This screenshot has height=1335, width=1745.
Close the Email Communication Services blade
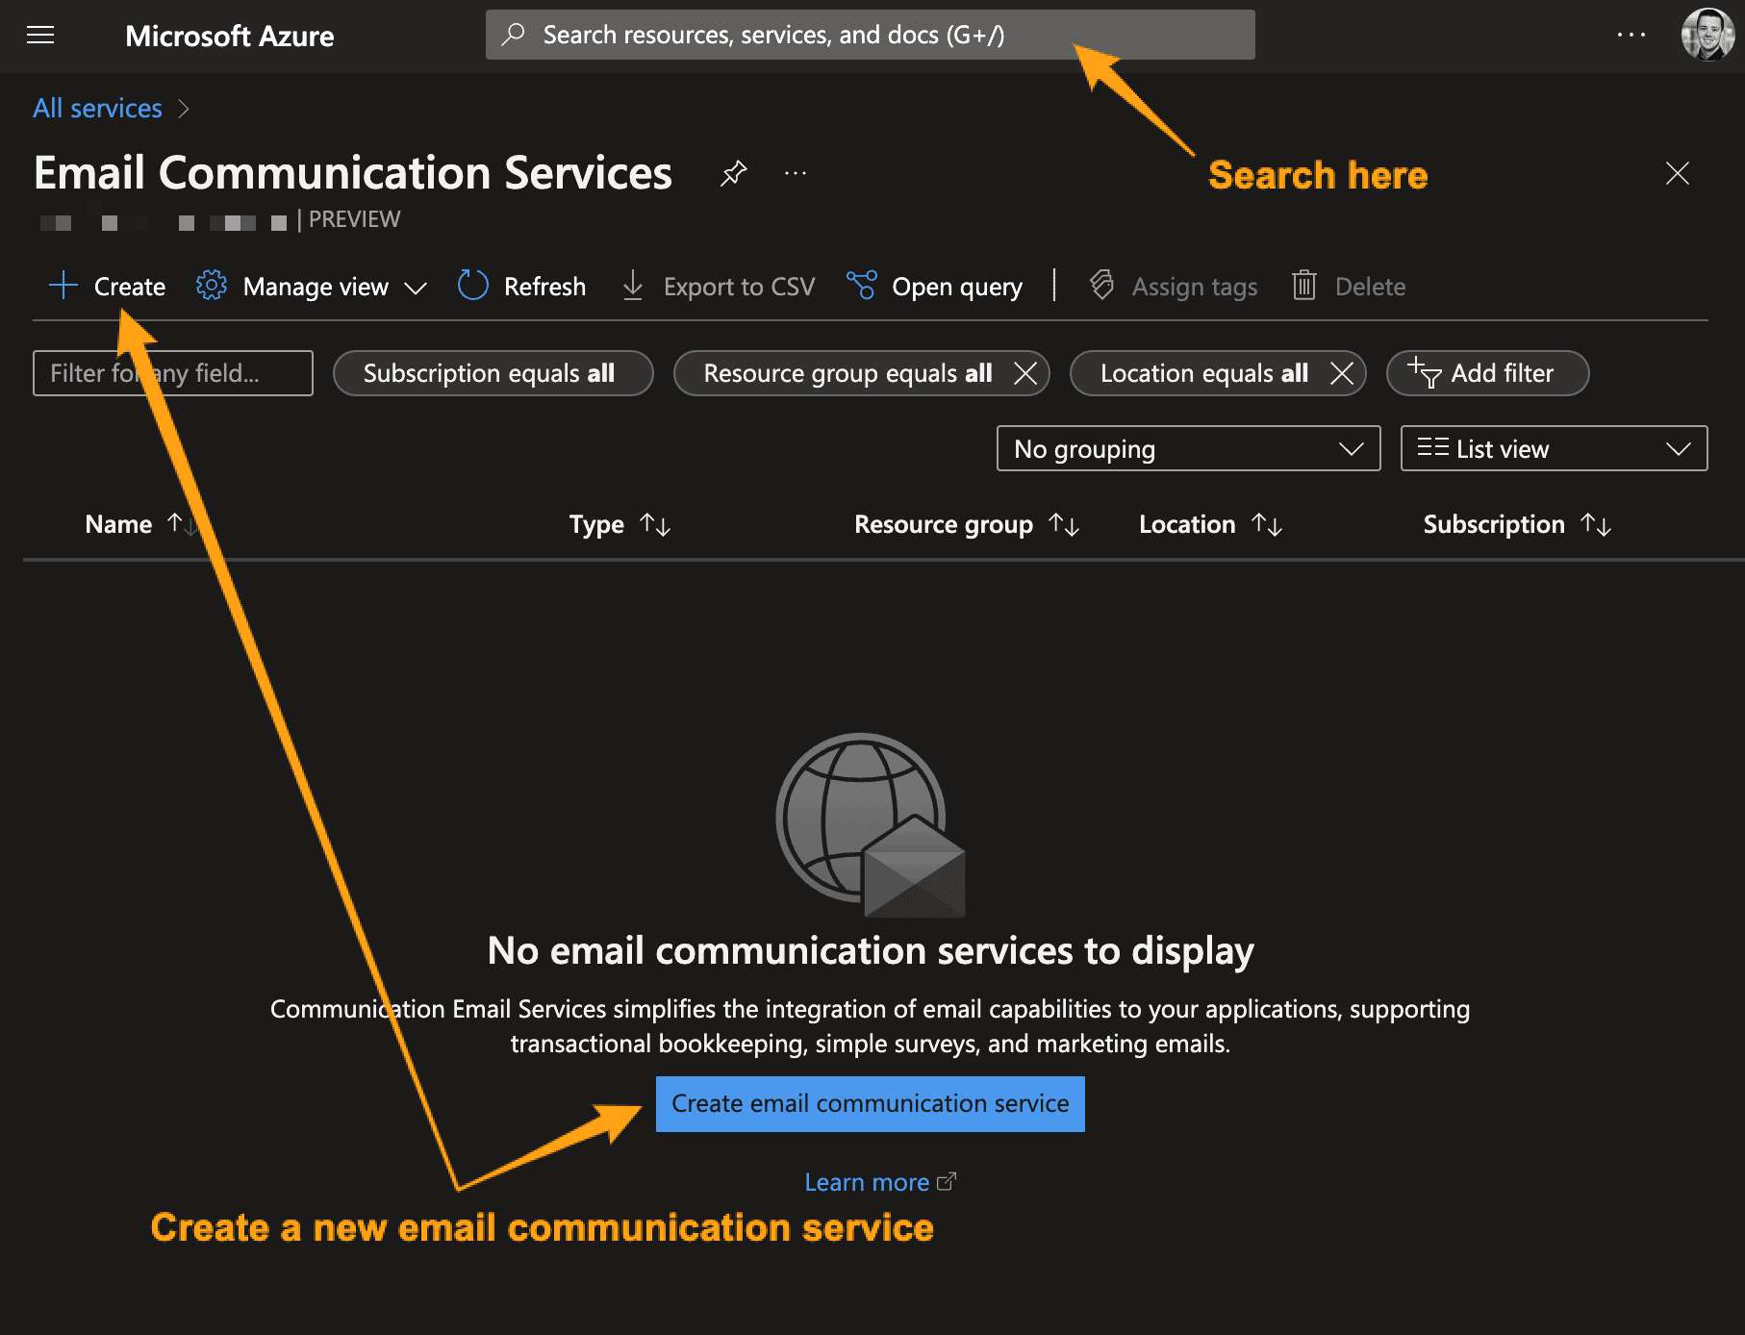[1677, 173]
